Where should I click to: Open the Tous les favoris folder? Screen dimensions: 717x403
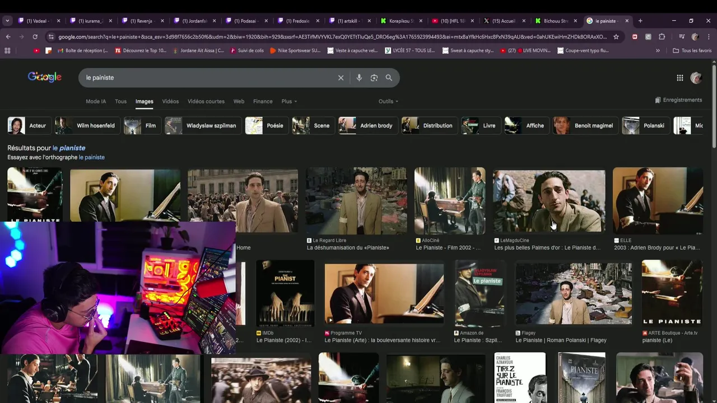pyautogui.click(x=692, y=50)
